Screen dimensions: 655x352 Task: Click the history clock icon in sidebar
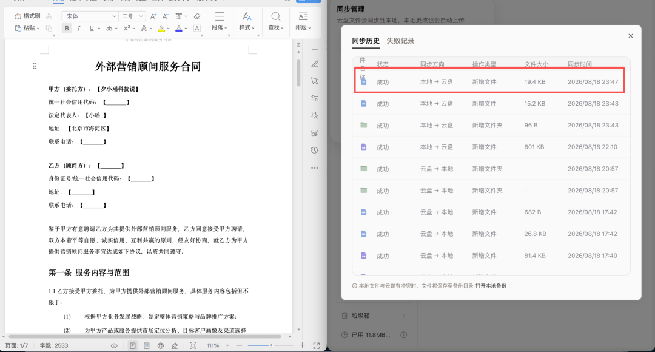315,150
